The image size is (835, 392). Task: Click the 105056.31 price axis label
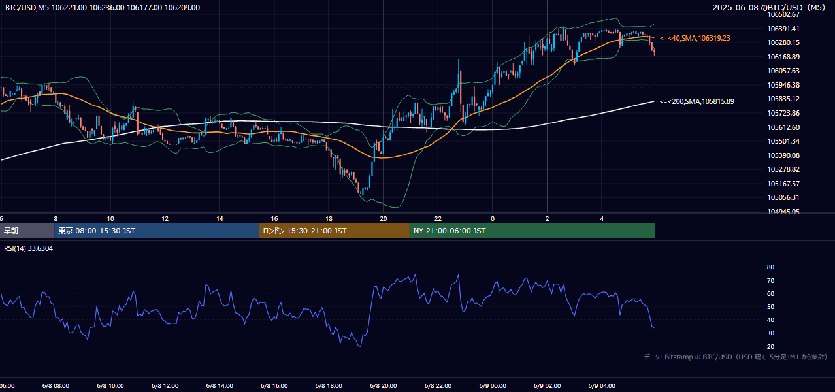[784, 197]
